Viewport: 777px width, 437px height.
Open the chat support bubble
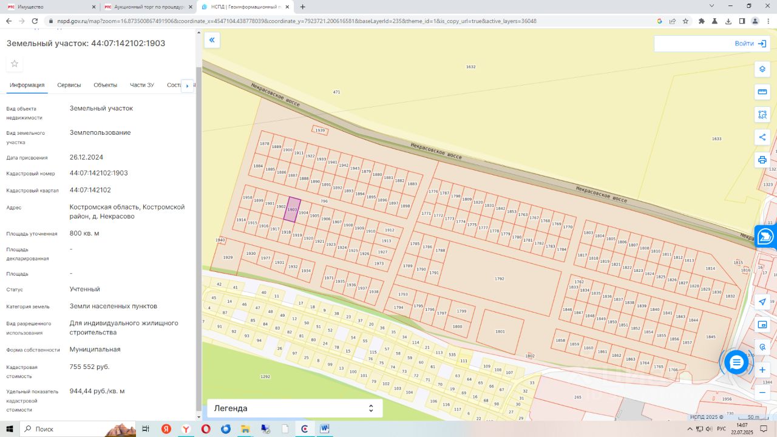[x=736, y=362]
